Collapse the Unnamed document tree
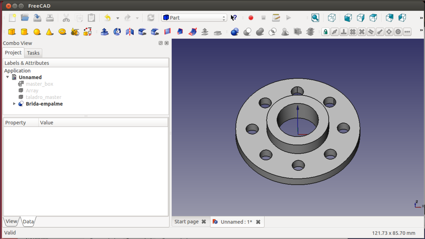The height and width of the screenshot is (239, 425). tap(7, 77)
